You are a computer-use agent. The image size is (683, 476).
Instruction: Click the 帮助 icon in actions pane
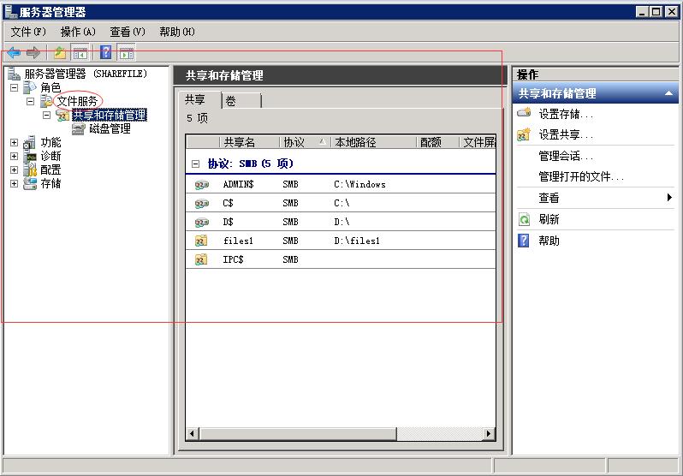pos(523,241)
